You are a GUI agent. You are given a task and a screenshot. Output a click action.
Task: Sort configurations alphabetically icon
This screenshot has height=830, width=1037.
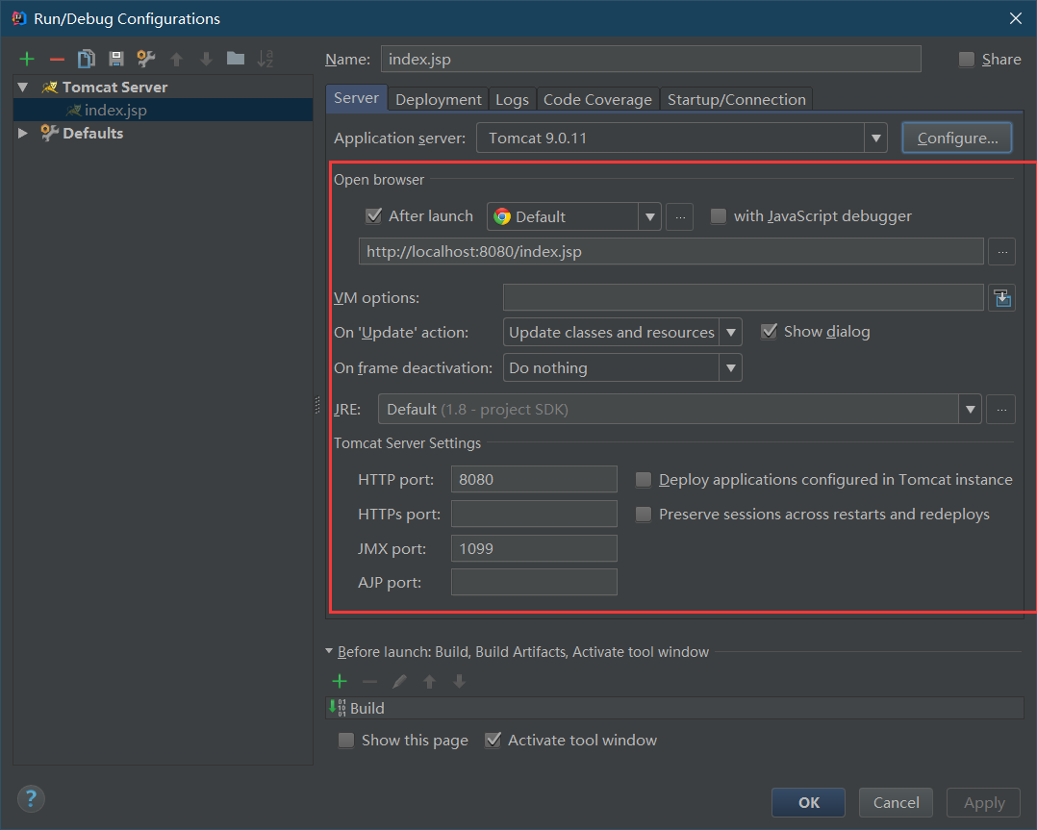point(266,60)
